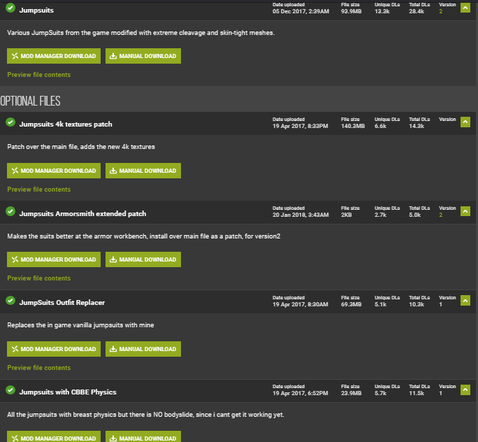The image size is (478, 442).
Task: Open Preview file contents for Armorsmith extended patch
Action: point(39,278)
